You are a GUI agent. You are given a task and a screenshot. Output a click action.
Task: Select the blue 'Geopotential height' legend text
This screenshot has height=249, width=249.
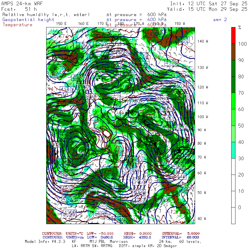tap(28, 20)
